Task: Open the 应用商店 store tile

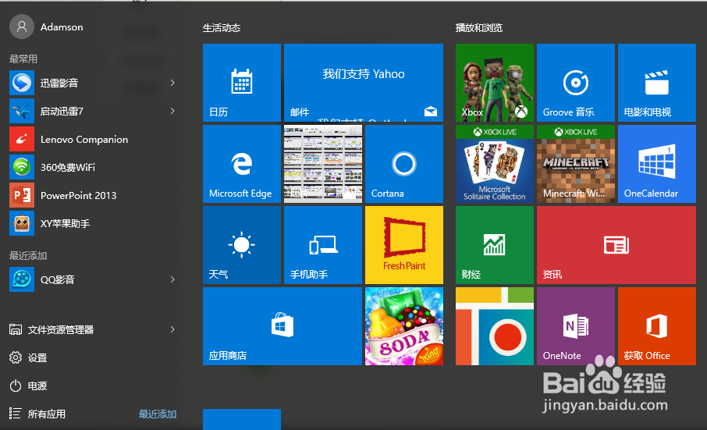Action: click(x=282, y=326)
